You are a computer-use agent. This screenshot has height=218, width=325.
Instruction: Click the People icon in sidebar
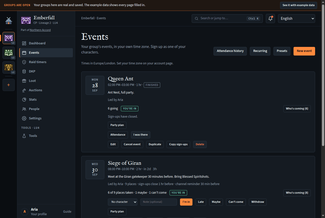click(x=24, y=109)
